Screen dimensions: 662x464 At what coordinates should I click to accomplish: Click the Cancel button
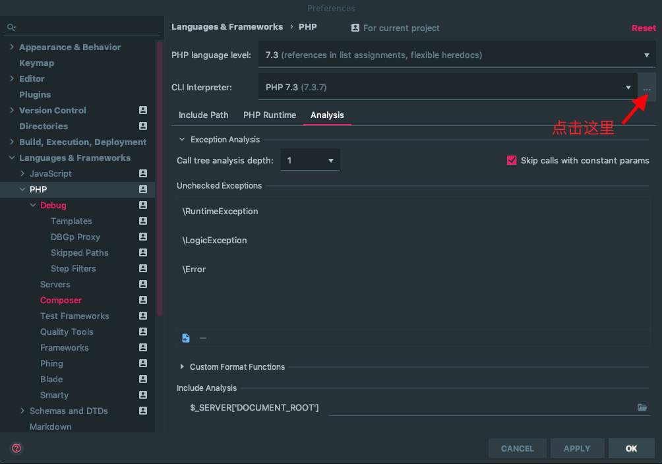(517, 448)
